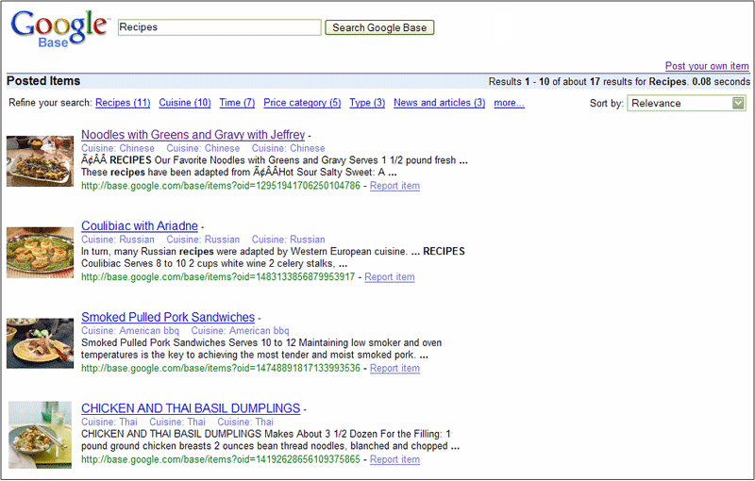The image size is (755, 481).
Task: Click the URL ending in oid=14831338568​79953917
Action: tap(218, 277)
